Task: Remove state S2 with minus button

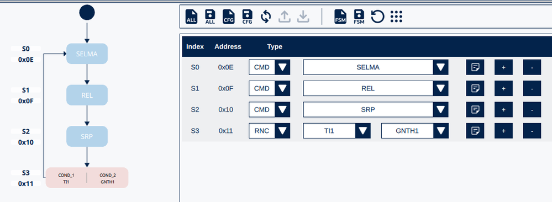Action: [x=532, y=109]
